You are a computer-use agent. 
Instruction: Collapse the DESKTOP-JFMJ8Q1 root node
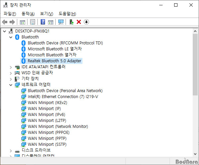(x=5, y=31)
